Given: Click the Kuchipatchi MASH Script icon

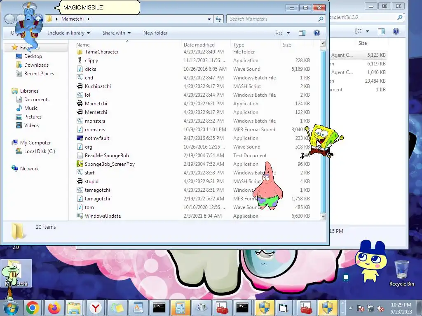Looking at the screenshot, I should point(80,86).
